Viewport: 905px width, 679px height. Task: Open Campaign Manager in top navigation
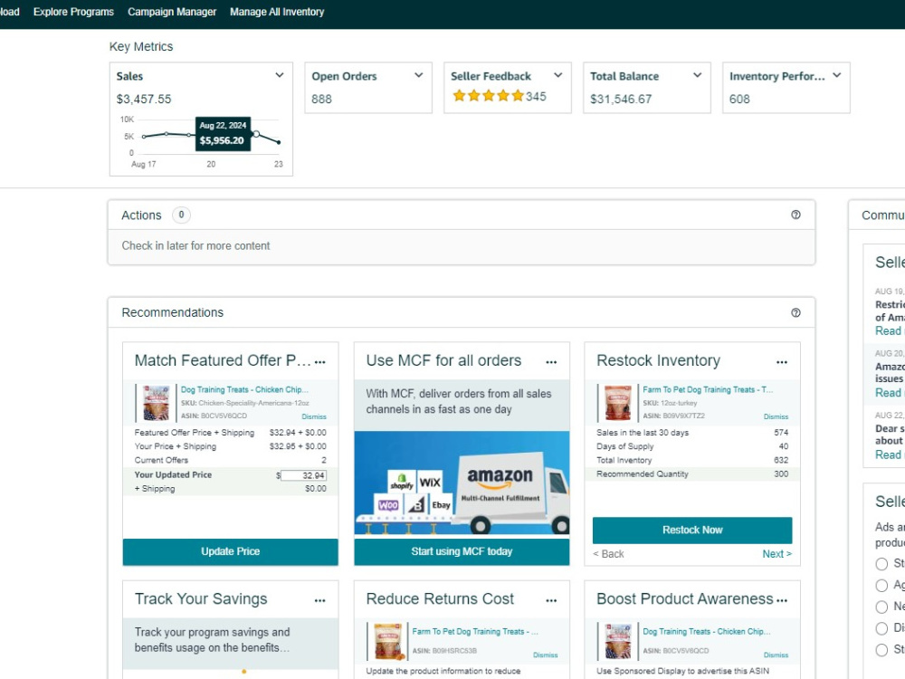(171, 12)
